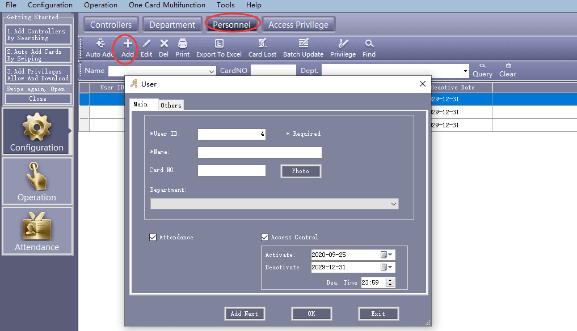Screen dimensions: 577x331
Task: Click the User ID input field
Action: click(231, 134)
